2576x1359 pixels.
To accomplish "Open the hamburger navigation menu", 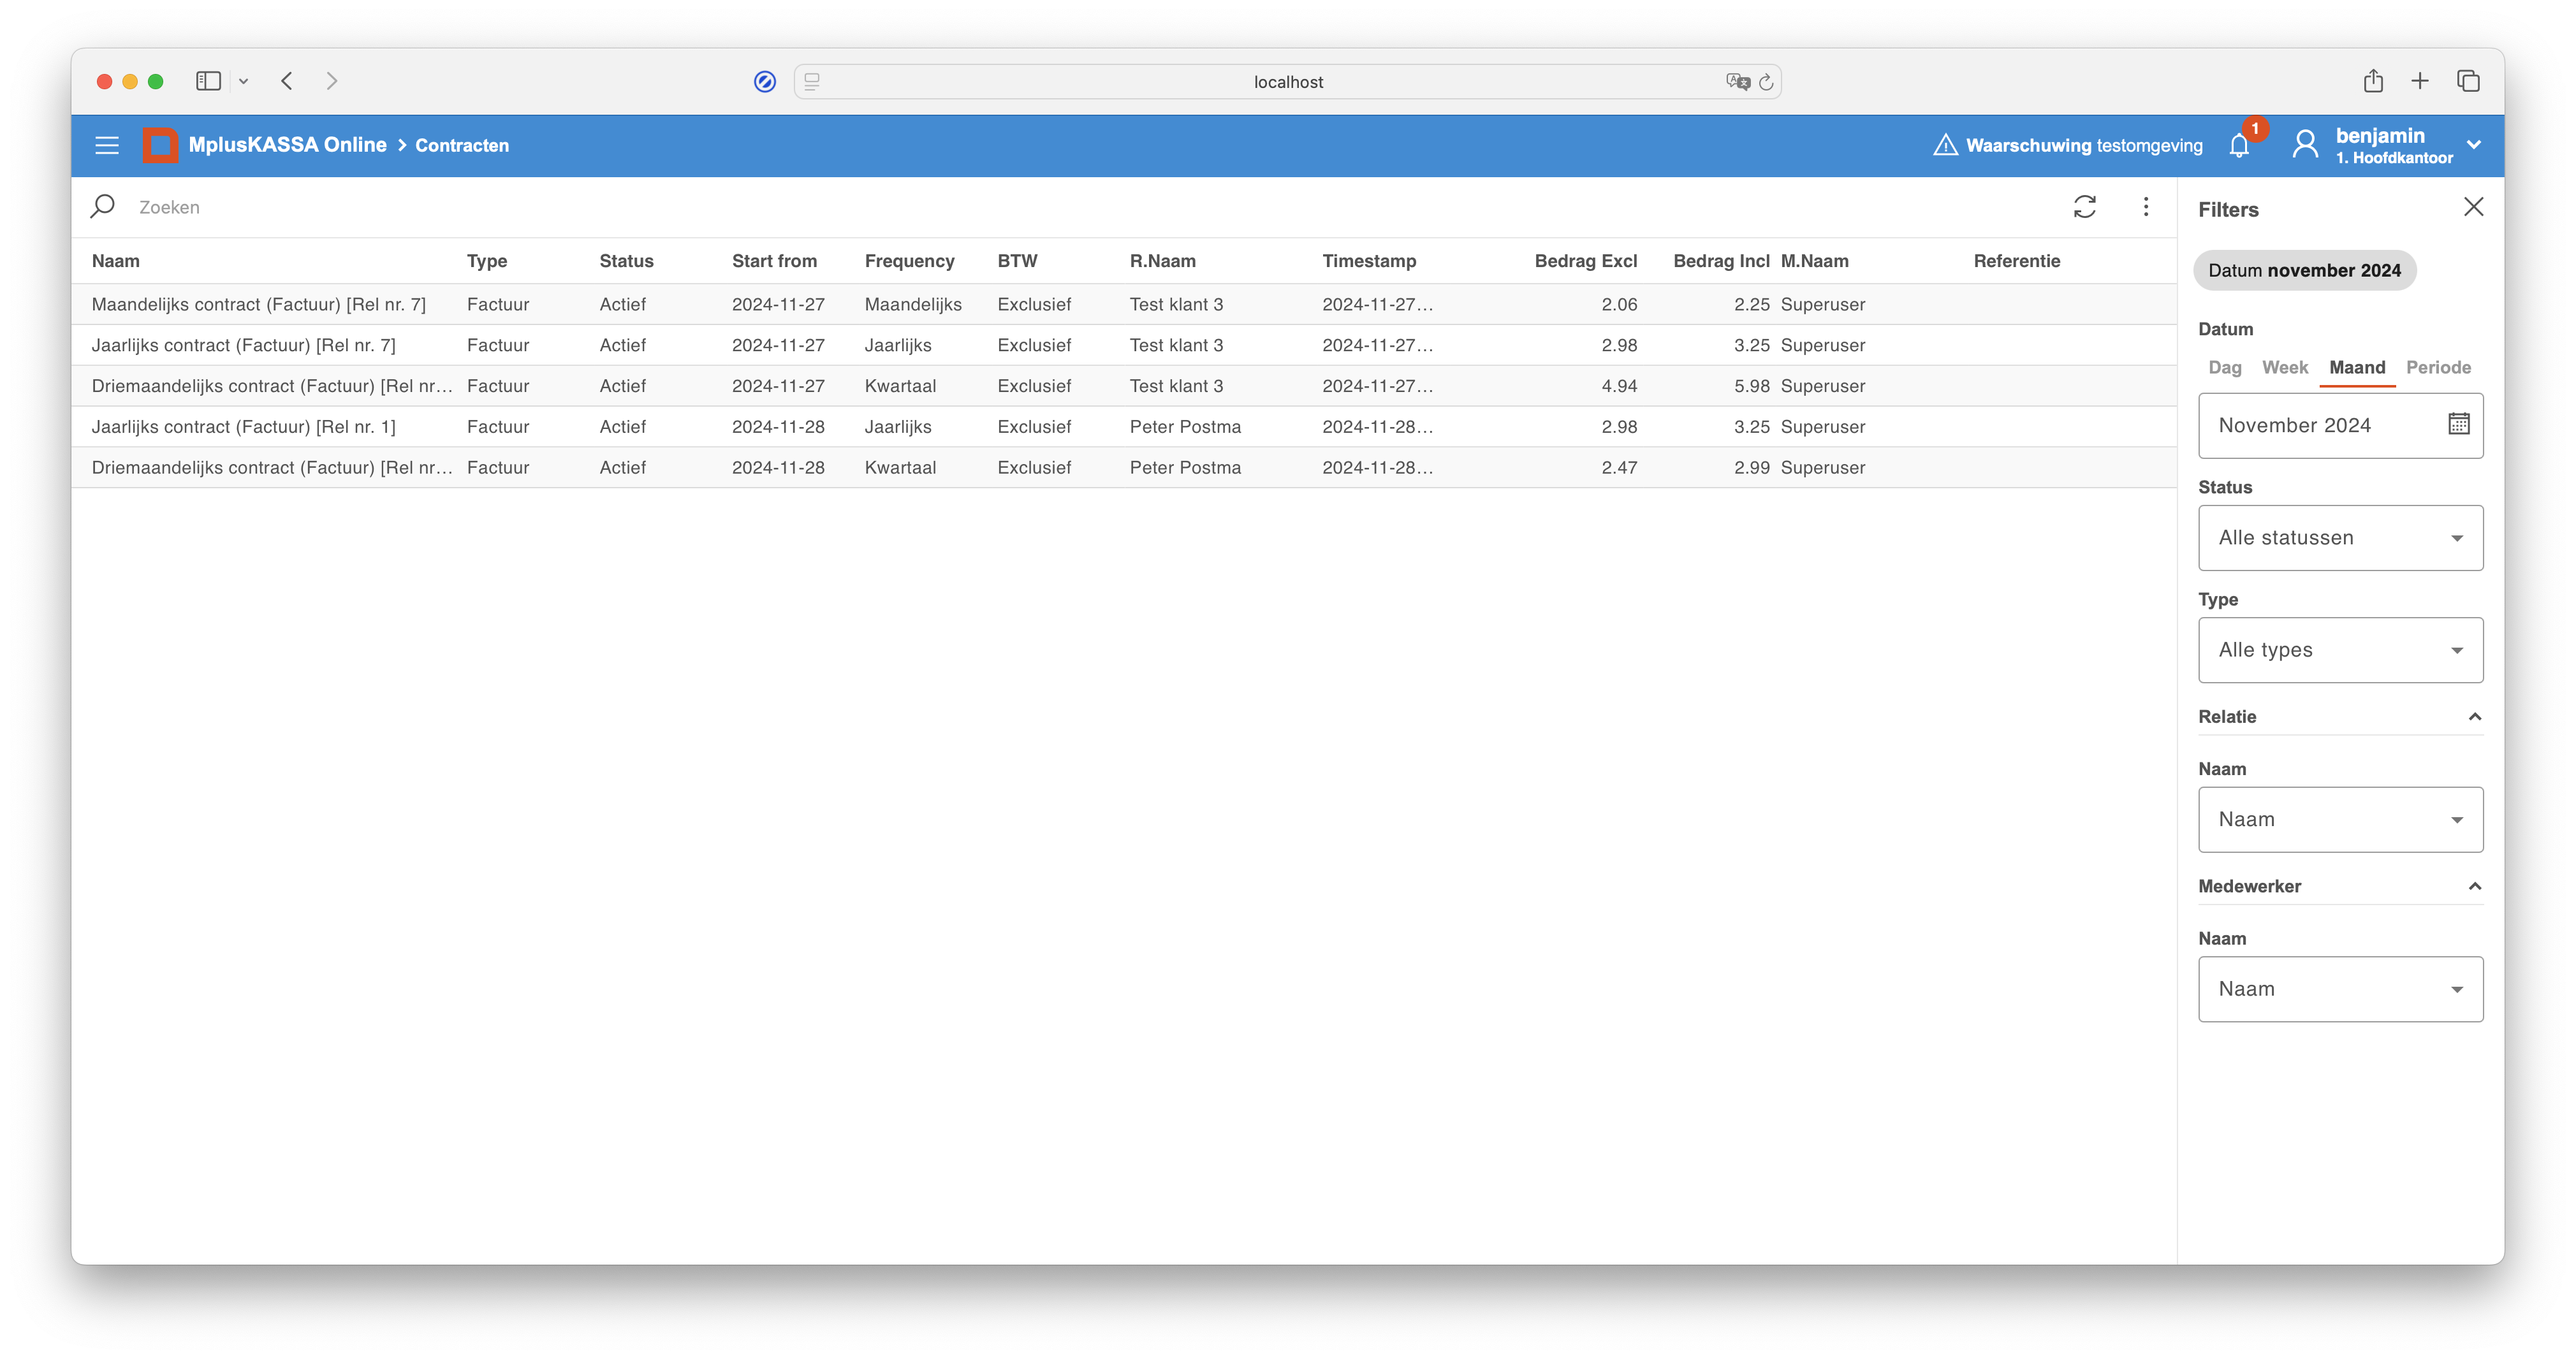I will 107,145.
